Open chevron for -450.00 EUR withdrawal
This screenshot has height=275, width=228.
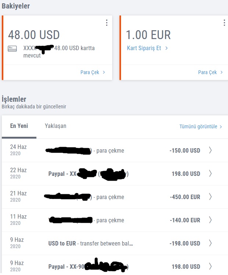[x=210, y=197]
